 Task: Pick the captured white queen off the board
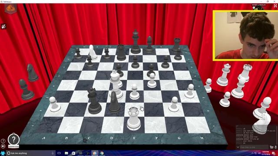pyautogui.click(x=224, y=75)
